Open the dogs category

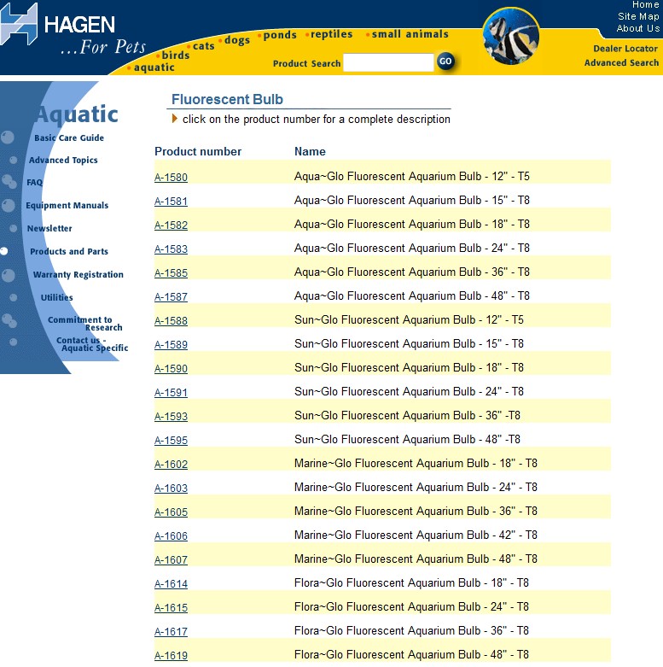point(237,40)
